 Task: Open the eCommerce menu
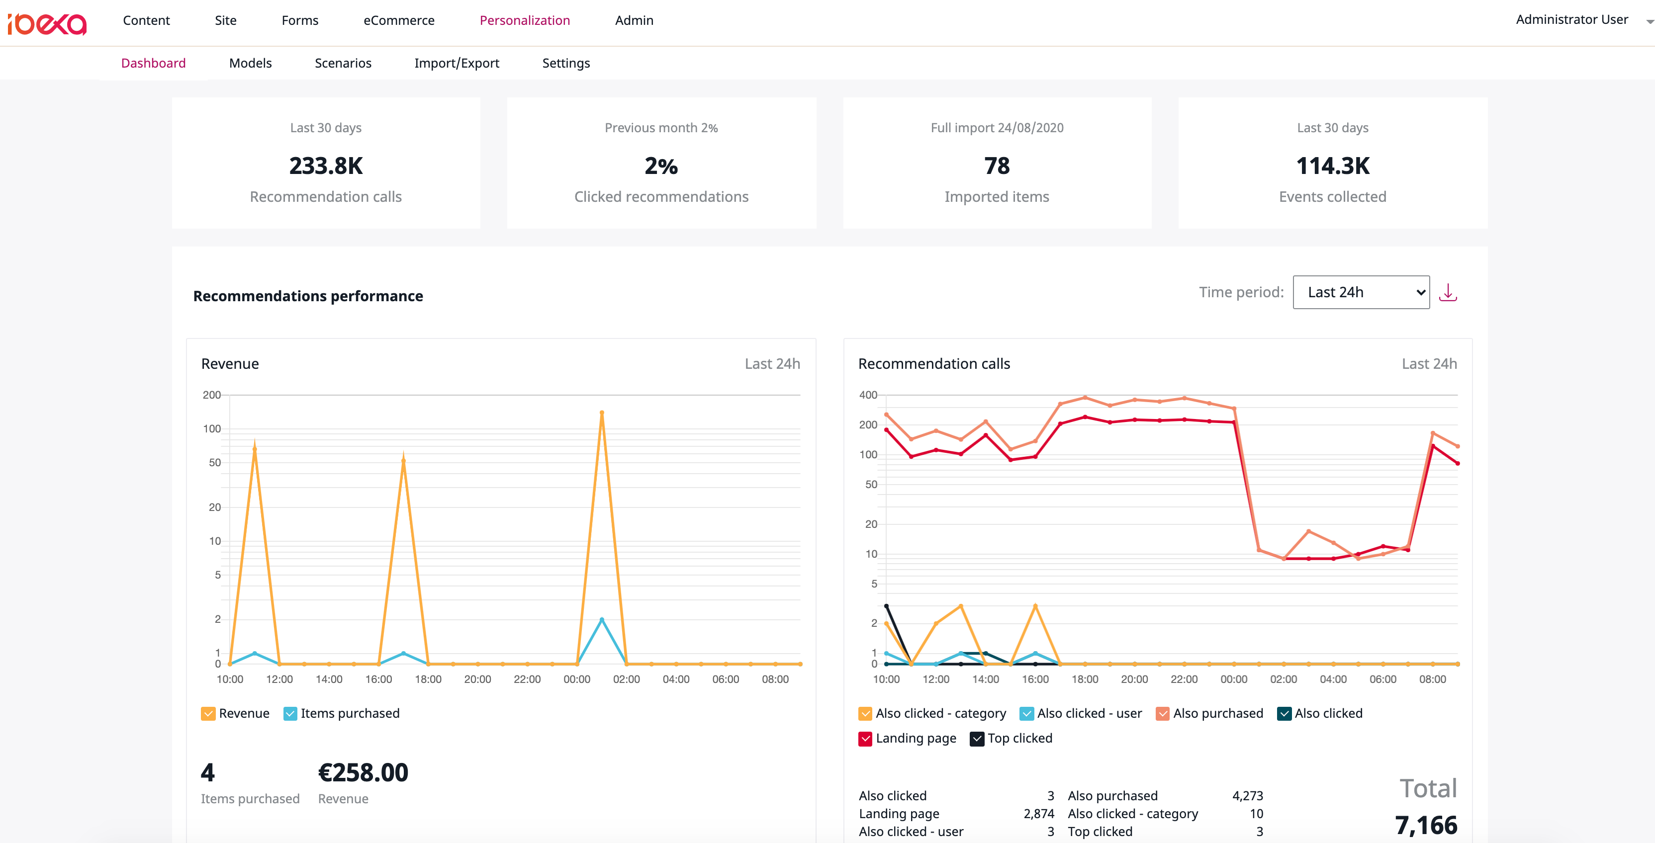pos(399,20)
